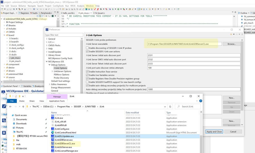Enable discovering of SEGGER J-Link IP probes
The width and height of the screenshot is (255, 153).
pos(87,48)
